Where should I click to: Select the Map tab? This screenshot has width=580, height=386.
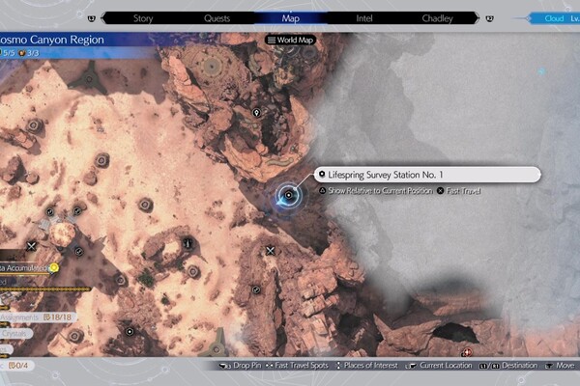tap(291, 18)
